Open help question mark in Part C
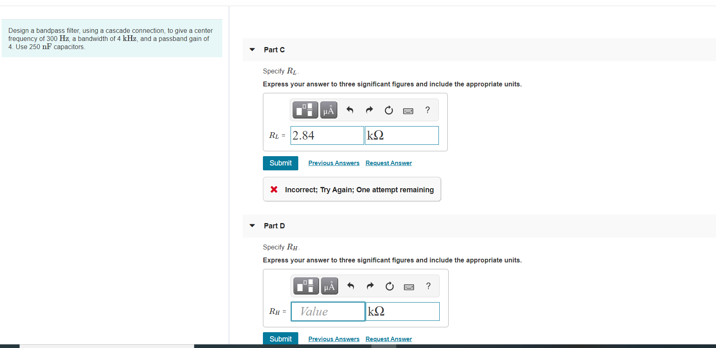Viewport: 716px width, 348px height. tap(427, 110)
